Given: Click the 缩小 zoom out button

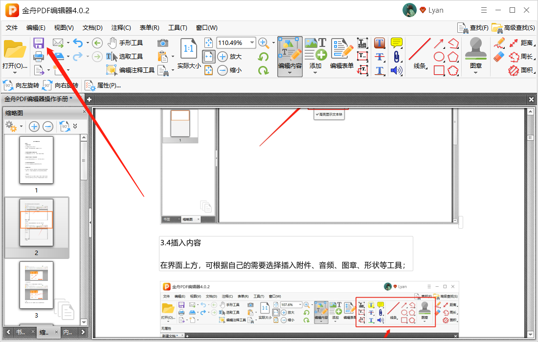Looking at the screenshot, I should [x=230, y=70].
